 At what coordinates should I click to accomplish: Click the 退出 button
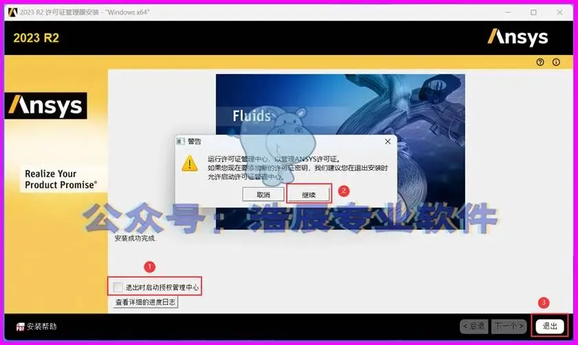(x=550, y=326)
